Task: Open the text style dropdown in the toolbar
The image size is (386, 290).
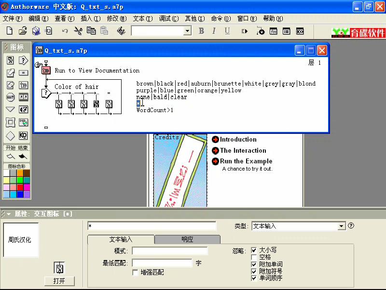Action: [x=188, y=31]
